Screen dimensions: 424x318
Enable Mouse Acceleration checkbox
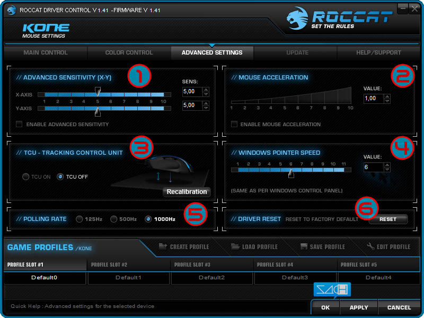[x=234, y=124]
